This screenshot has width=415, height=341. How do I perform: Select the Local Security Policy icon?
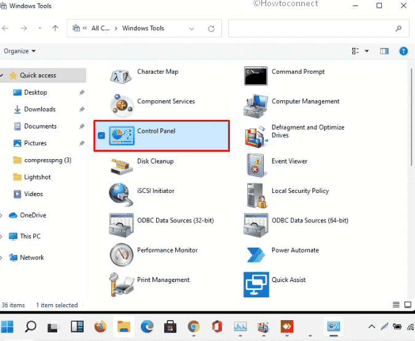[x=256, y=195]
